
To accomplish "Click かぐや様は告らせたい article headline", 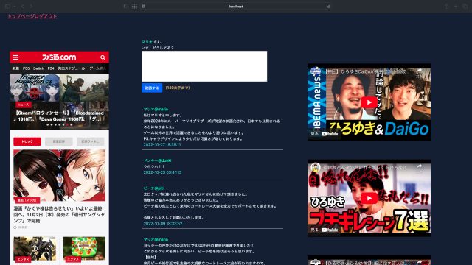I will [59, 214].
